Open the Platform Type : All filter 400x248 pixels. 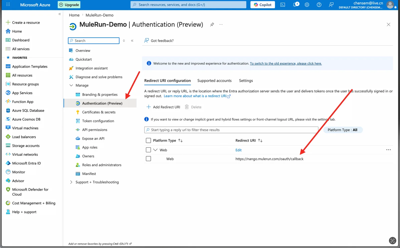click(343, 130)
